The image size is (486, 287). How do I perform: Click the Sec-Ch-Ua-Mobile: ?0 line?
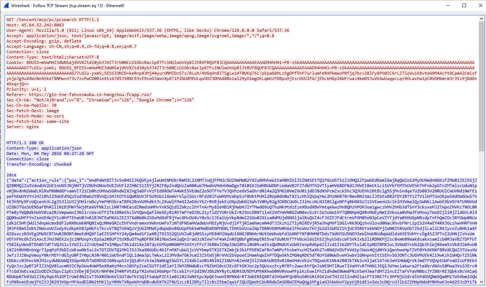point(31,105)
